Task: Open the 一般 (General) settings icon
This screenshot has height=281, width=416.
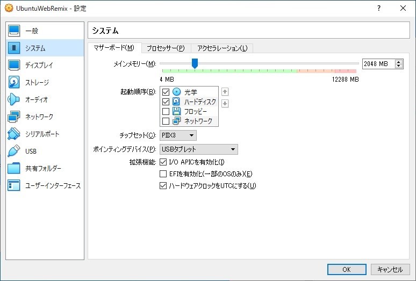Action: [14, 31]
